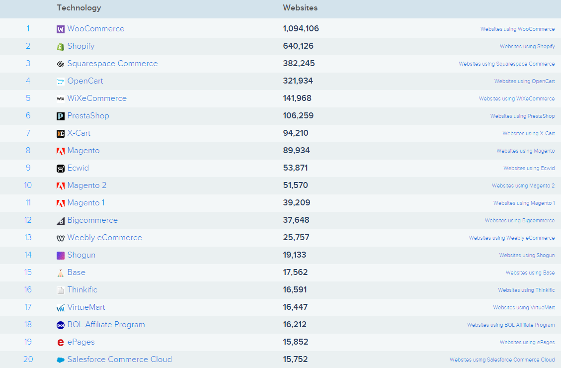Click the Technology column header
561x368 pixels.
point(79,8)
